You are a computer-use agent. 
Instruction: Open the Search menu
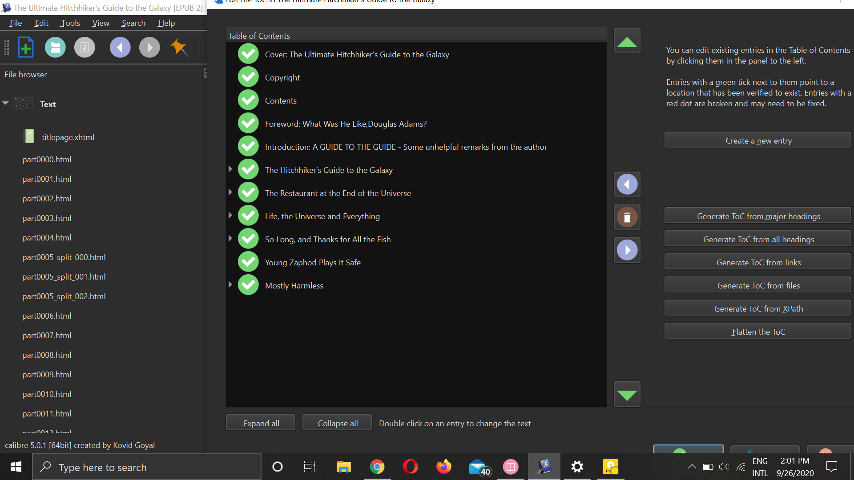point(133,23)
